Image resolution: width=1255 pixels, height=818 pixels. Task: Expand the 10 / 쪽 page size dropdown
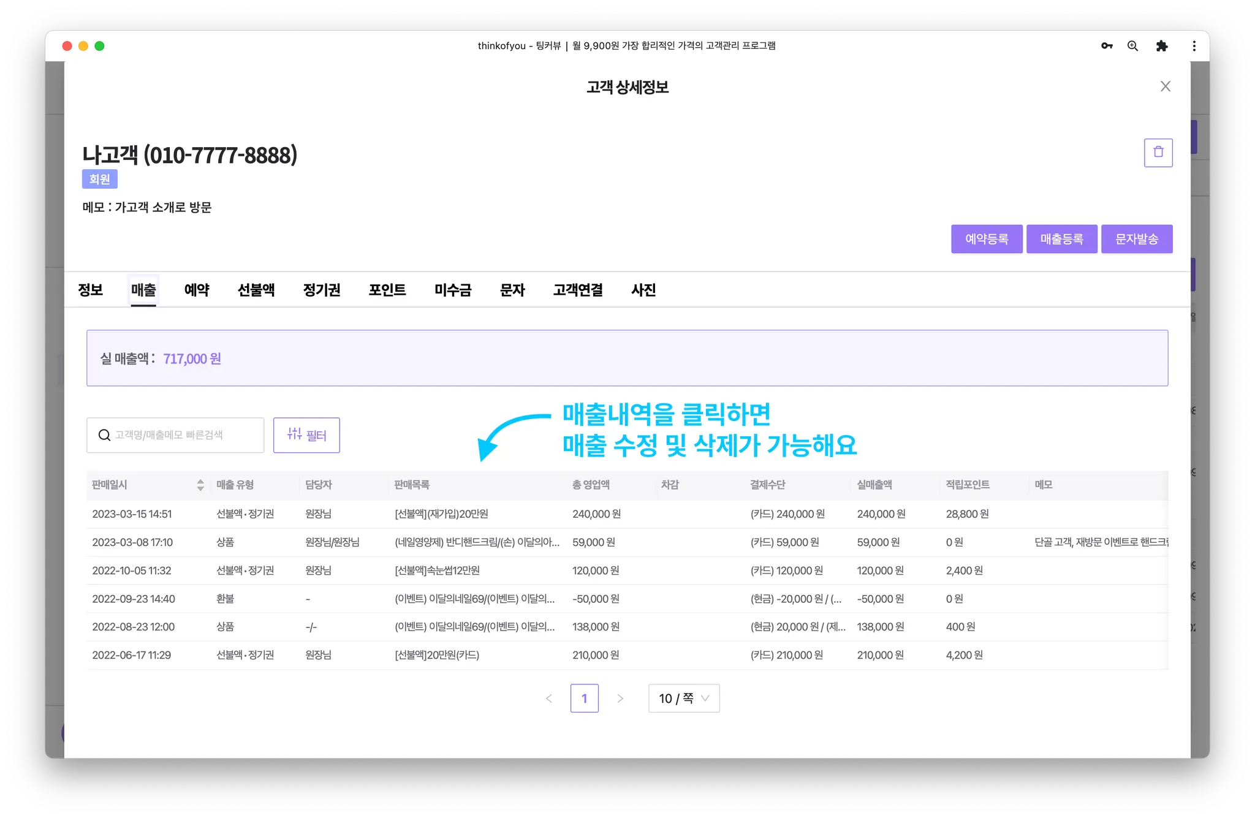[x=683, y=699]
